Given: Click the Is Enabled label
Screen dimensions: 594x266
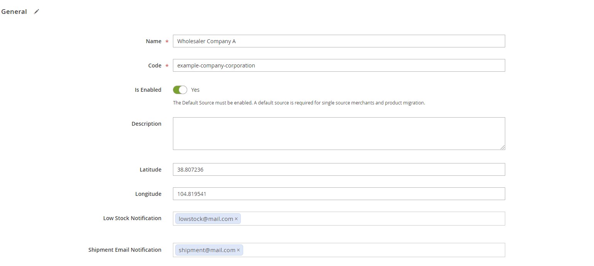Looking at the screenshot, I should (x=148, y=90).
